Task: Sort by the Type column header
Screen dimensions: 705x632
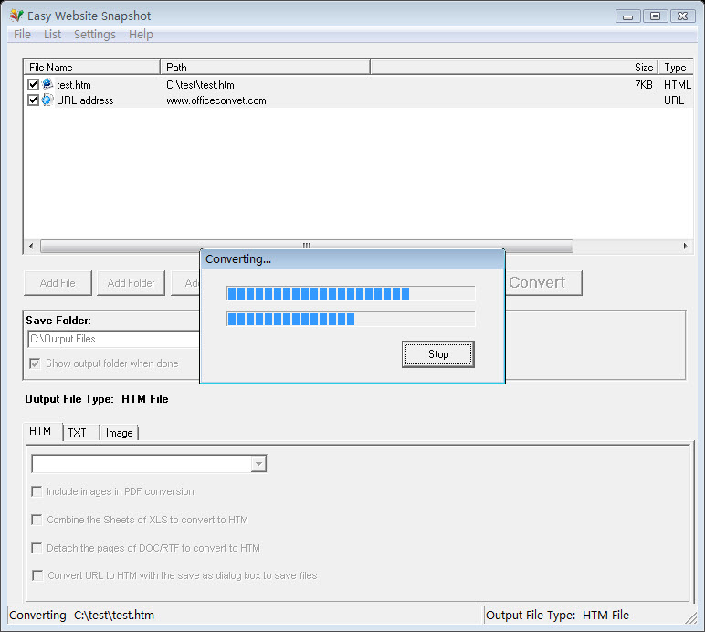Action: (x=675, y=68)
